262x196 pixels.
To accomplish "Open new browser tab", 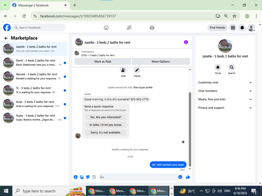I will [x=74, y=5].
